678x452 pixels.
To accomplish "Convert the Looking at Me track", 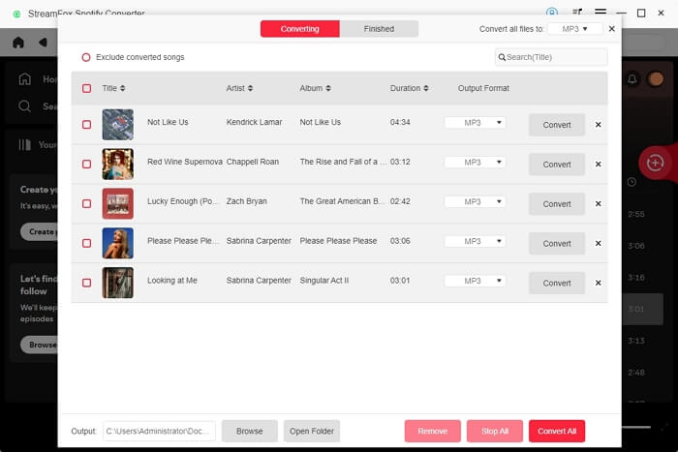I will click(x=557, y=283).
